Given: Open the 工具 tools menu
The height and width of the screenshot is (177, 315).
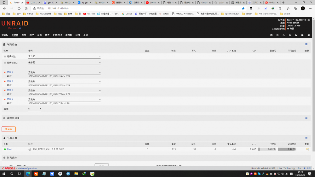Looking at the screenshot, I should click(x=86, y=35).
